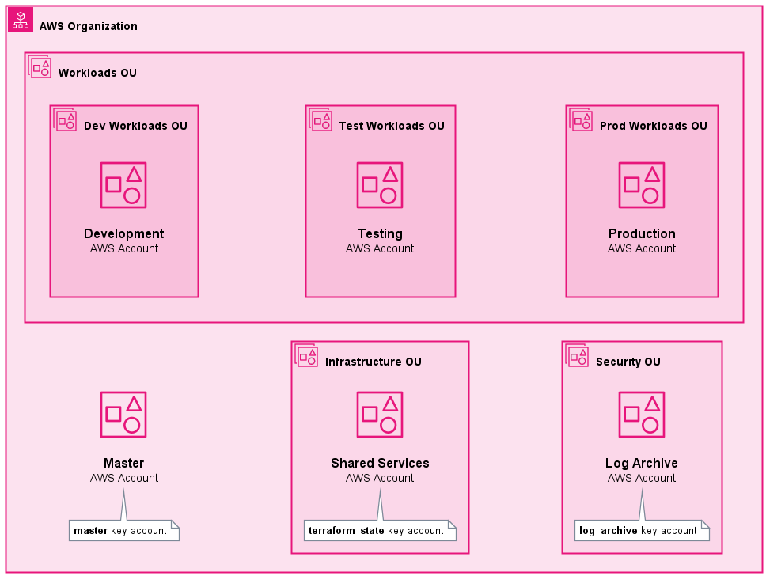Click the Test Workloads OU group icon
Viewport: 766px width, 576px height.
click(320, 120)
